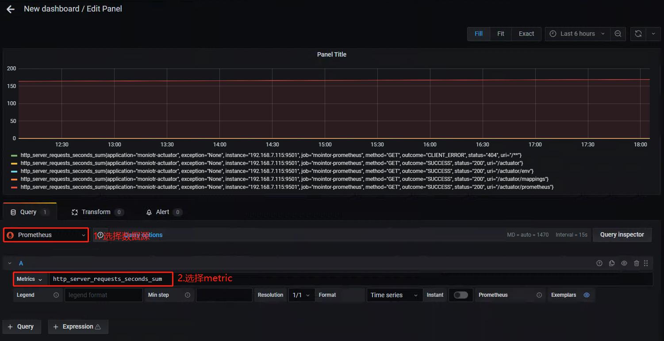Screen dimensions: 664x341
Task: Open the Time series format dropdown
Action: [x=395, y=295]
